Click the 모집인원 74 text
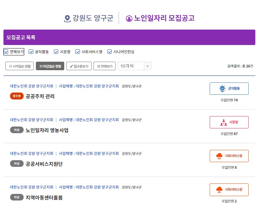This screenshot has height=209, width=266. [x=229, y=100]
